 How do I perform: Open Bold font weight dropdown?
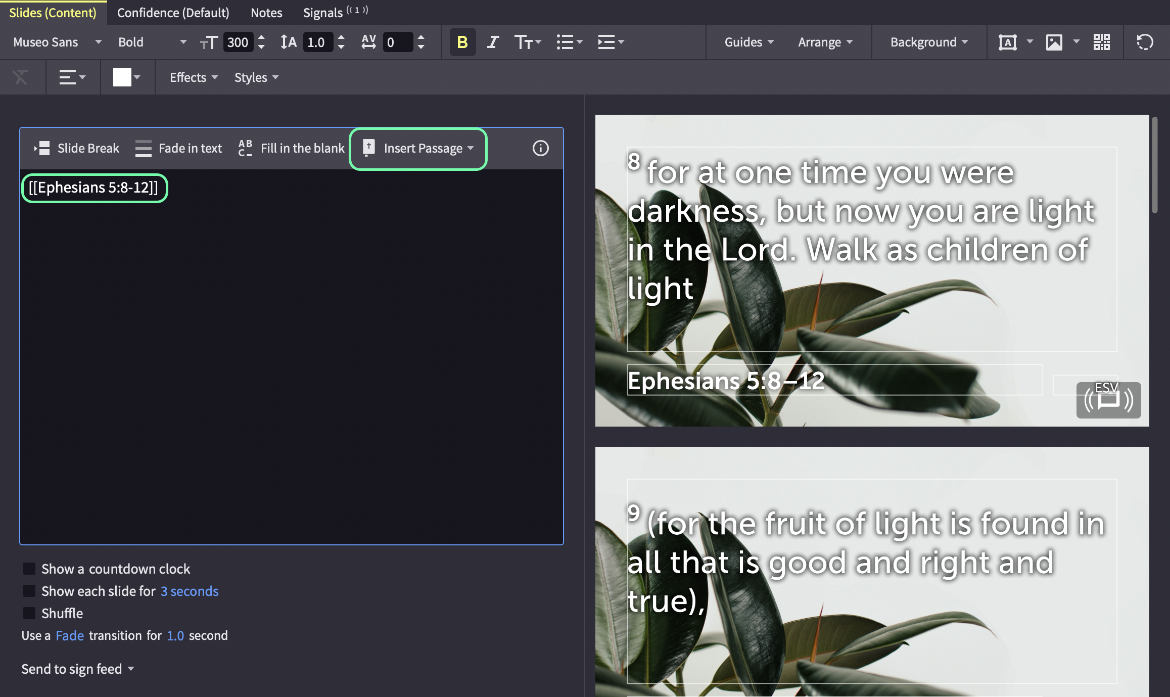[x=152, y=42]
